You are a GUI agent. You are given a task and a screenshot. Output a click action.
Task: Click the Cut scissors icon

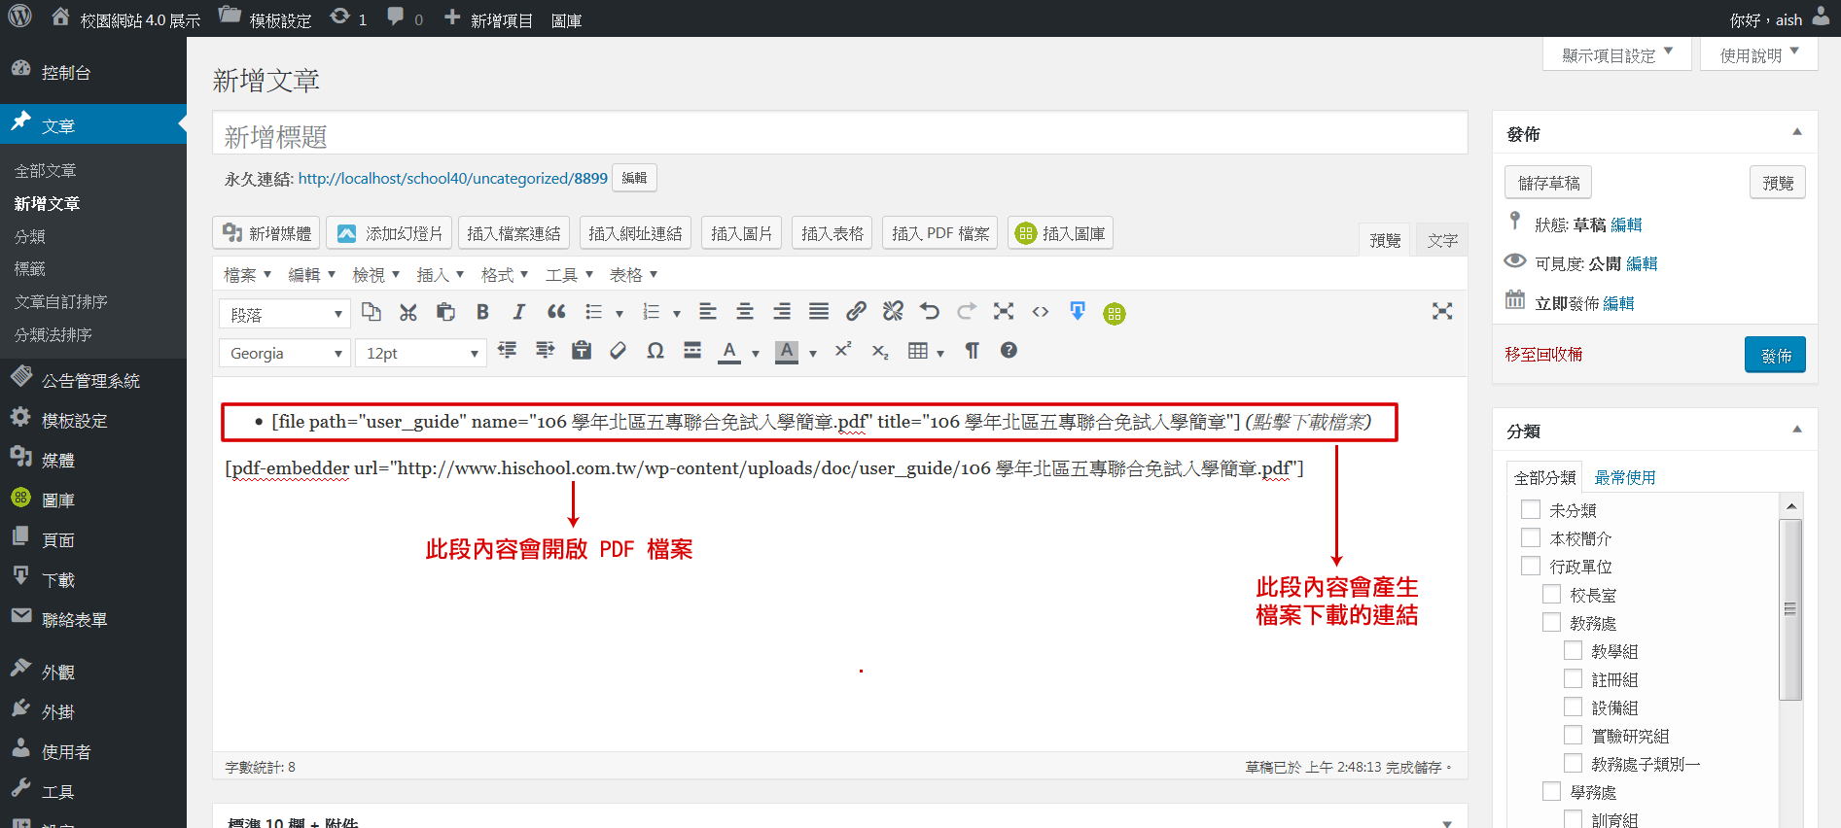408,312
